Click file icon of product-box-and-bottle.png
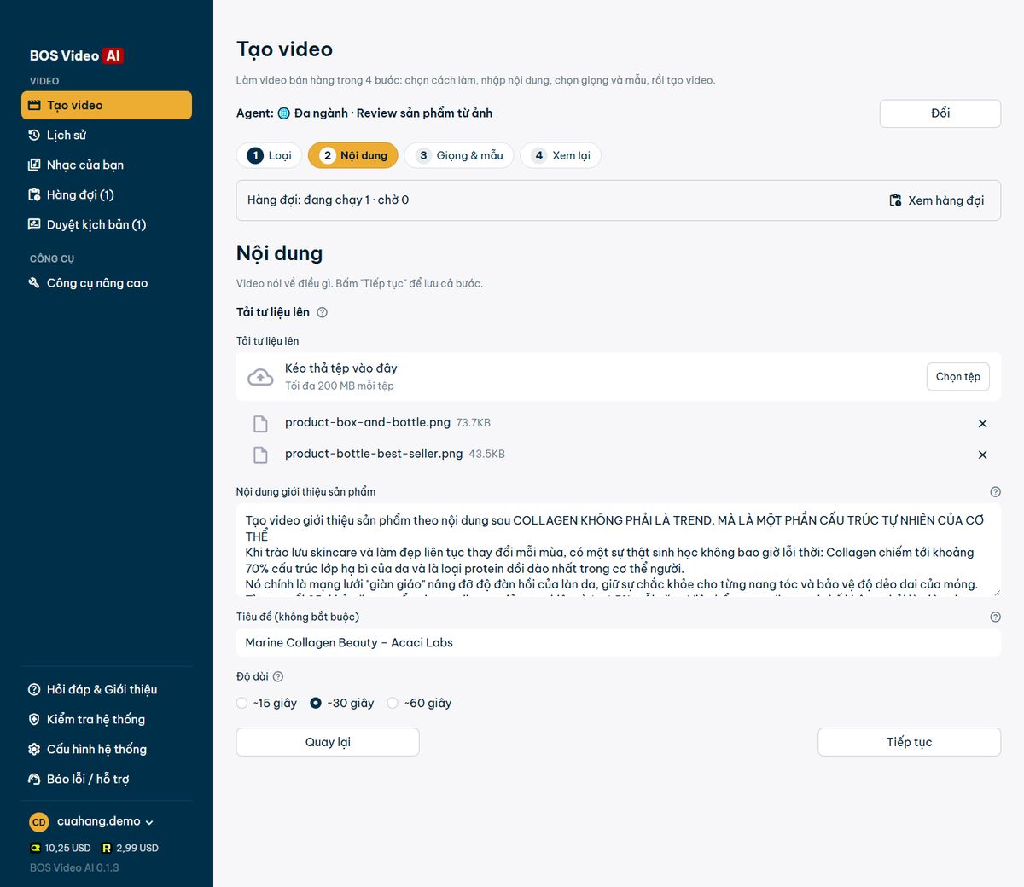 tap(260, 423)
